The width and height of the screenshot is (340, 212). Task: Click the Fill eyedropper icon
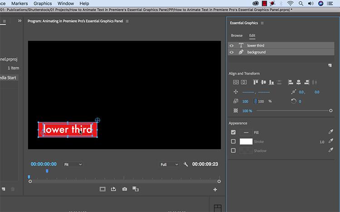pos(330,132)
